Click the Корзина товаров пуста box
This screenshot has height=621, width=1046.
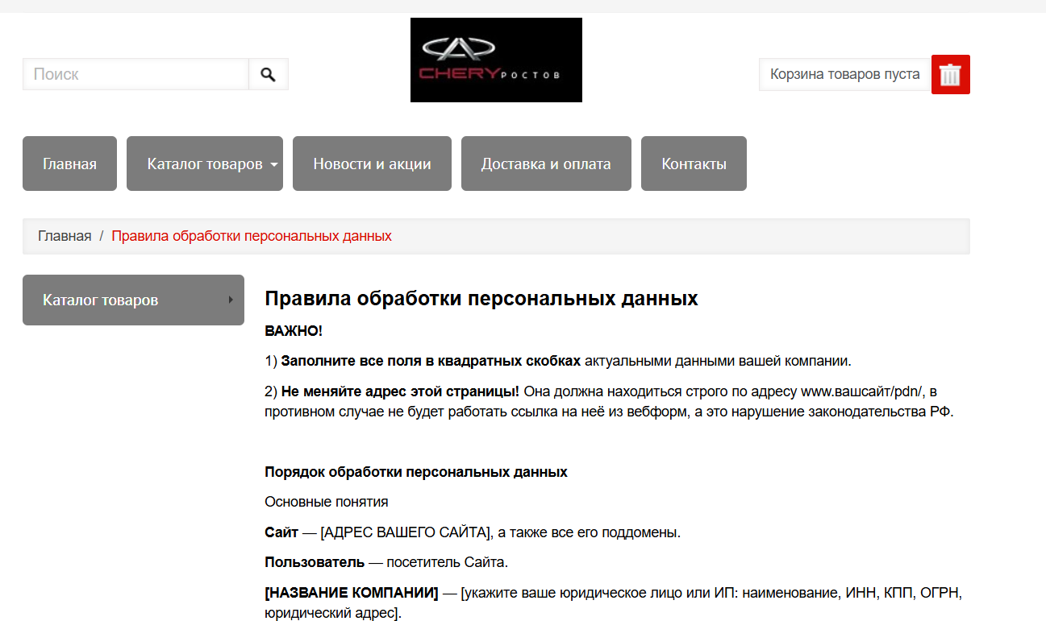844,74
